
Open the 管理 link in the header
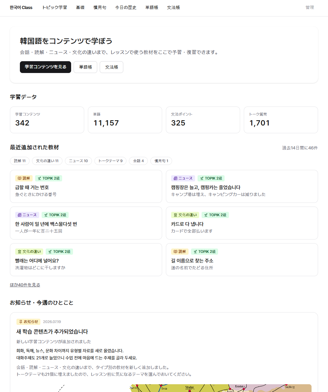pyautogui.click(x=310, y=7)
